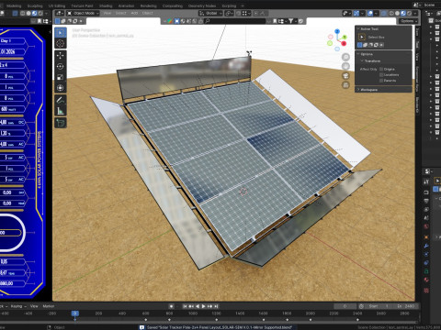Select the Annotate tool

point(61,100)
